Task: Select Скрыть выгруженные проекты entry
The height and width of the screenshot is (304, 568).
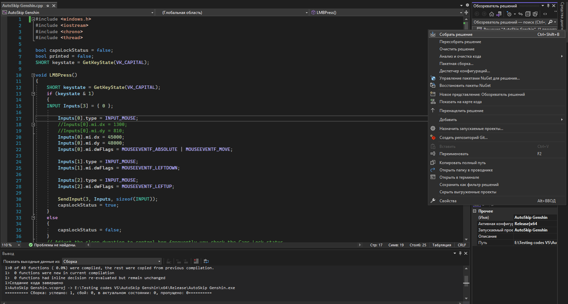Action: (x=497, y=192)
